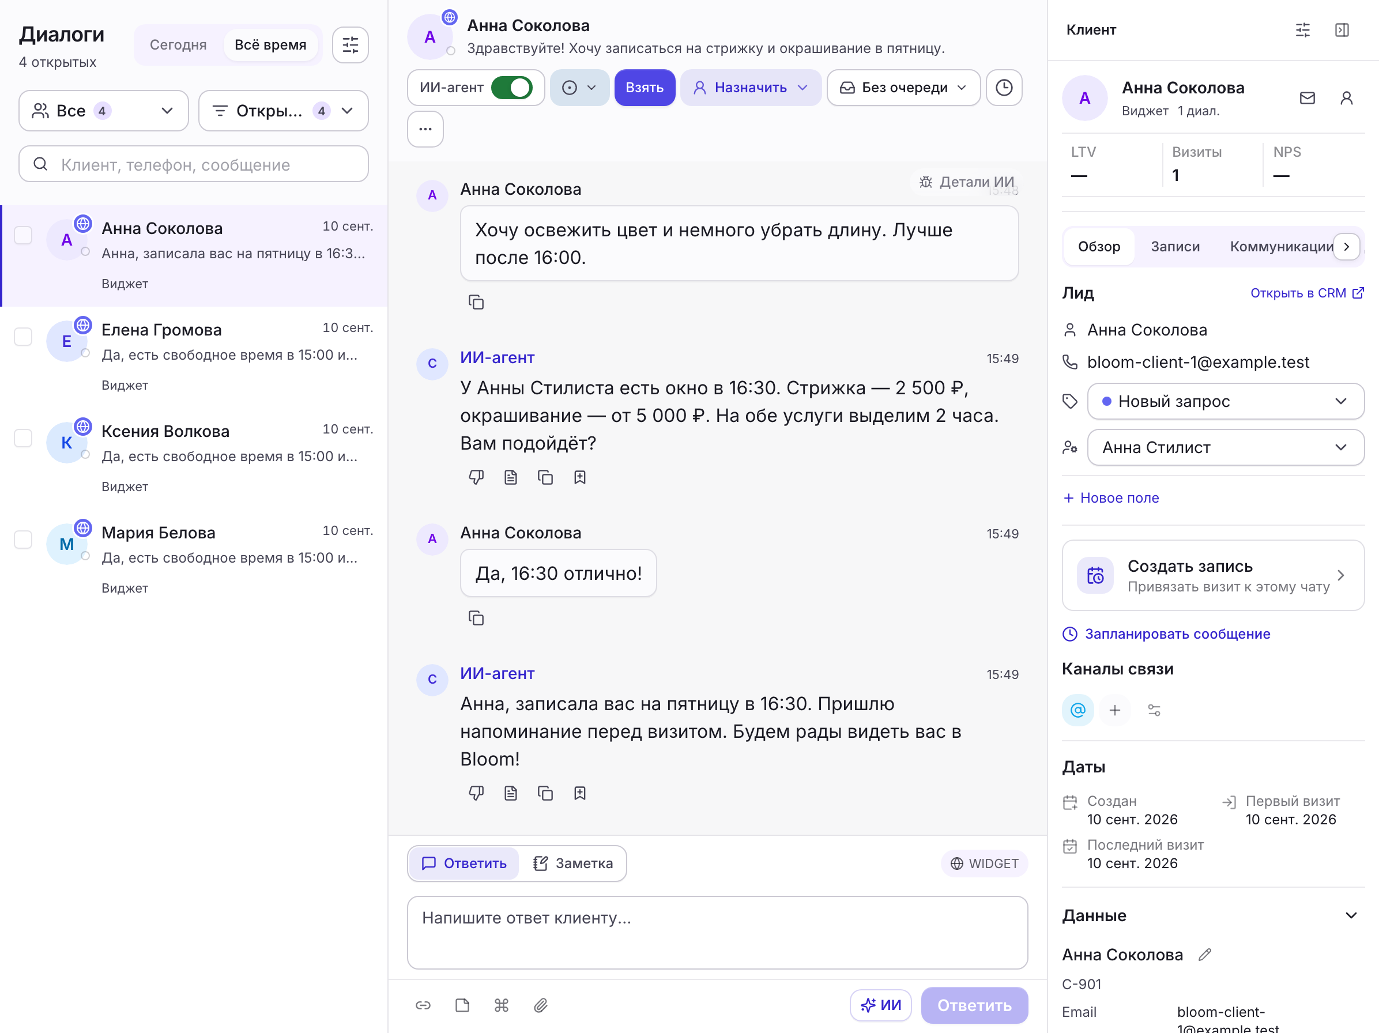Image resolution: width=1379 pixels, height=1033 pixels.
Task: Open the Мария Белова conversation
Action: click(194, 560)
